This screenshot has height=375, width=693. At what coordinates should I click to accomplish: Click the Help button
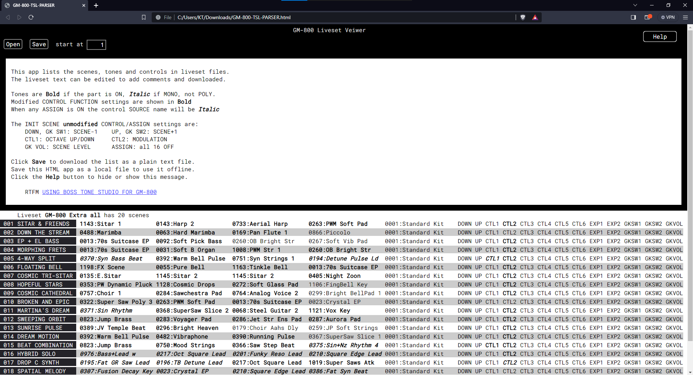click(x=660, y=36)
